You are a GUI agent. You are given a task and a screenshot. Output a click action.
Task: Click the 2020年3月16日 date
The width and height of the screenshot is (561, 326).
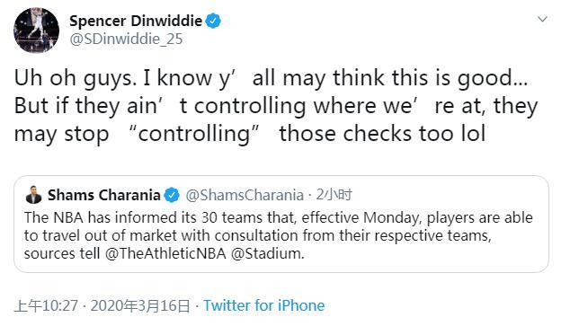coord(140,305)
